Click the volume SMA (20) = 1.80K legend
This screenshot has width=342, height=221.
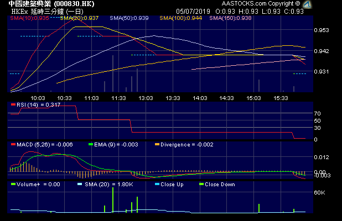tap(109, 185)
